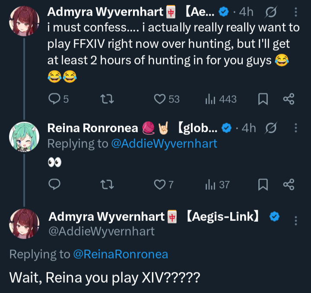
Task: Bookmark Admyra's first tweet
Action: (263, 99)
